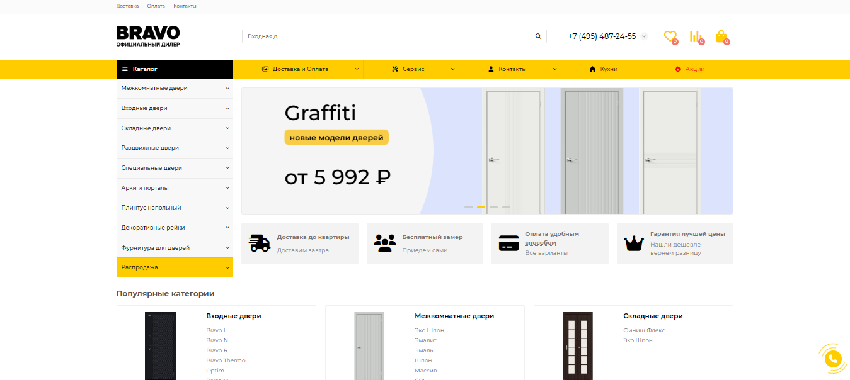
Task: Open Финиш Флекс link
Action: pos(644,330)
